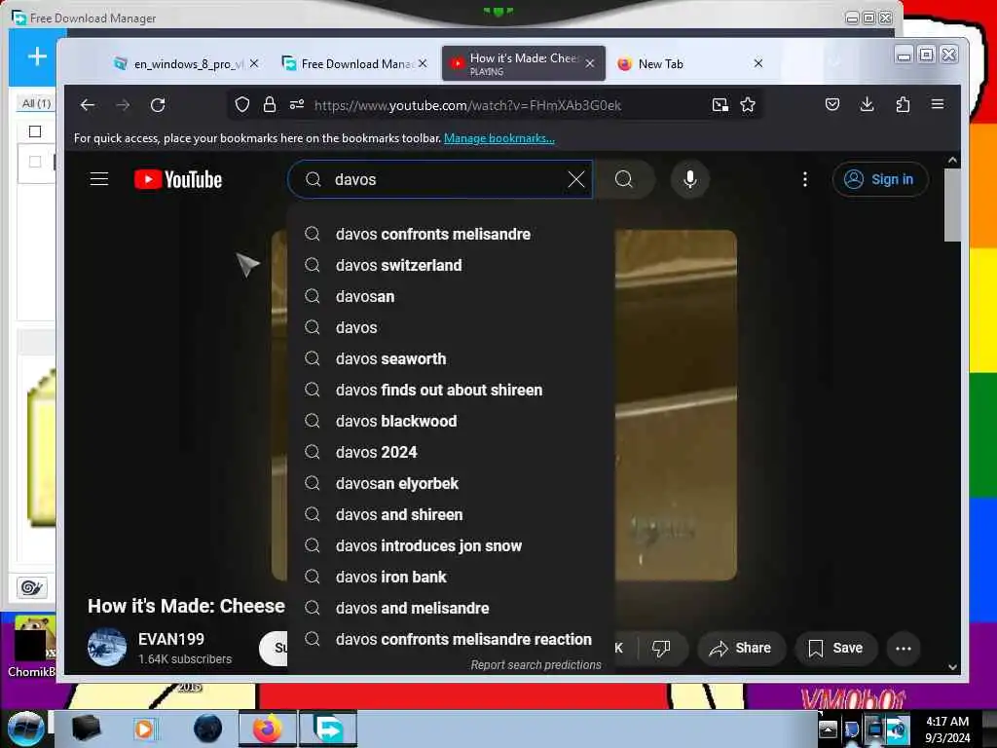Click Report search predictions
This screenshot has height=748, width=997.
(x=536, y=664)
